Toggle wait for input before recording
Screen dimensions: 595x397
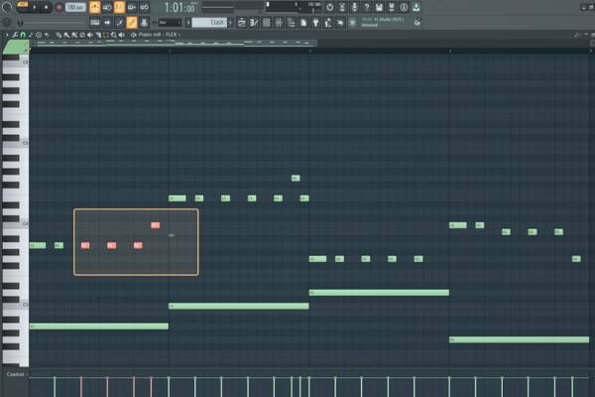pos(107,7)
